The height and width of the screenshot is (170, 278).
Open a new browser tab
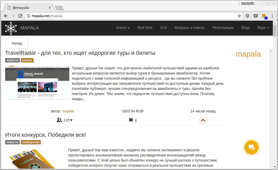point(59,8)
